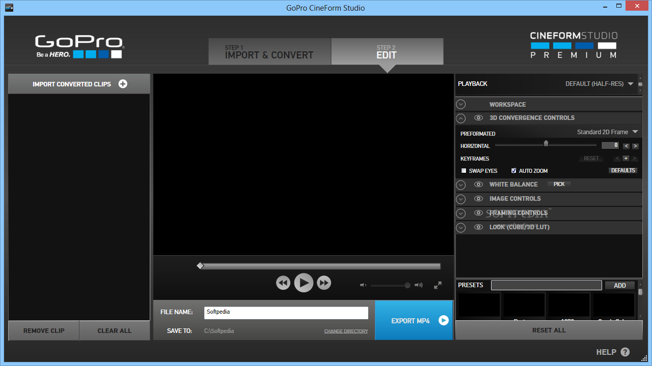Toggle the Framing Controls eye icon
The width and height of the screenshot is (652, 366).
pyautogui.click(x=478, y=213)
